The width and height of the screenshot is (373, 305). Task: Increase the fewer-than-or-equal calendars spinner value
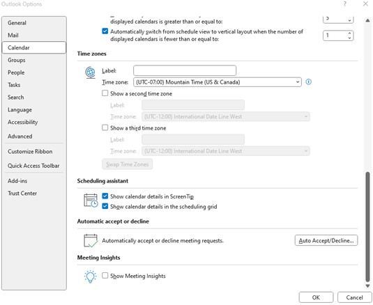coord(349,33)
